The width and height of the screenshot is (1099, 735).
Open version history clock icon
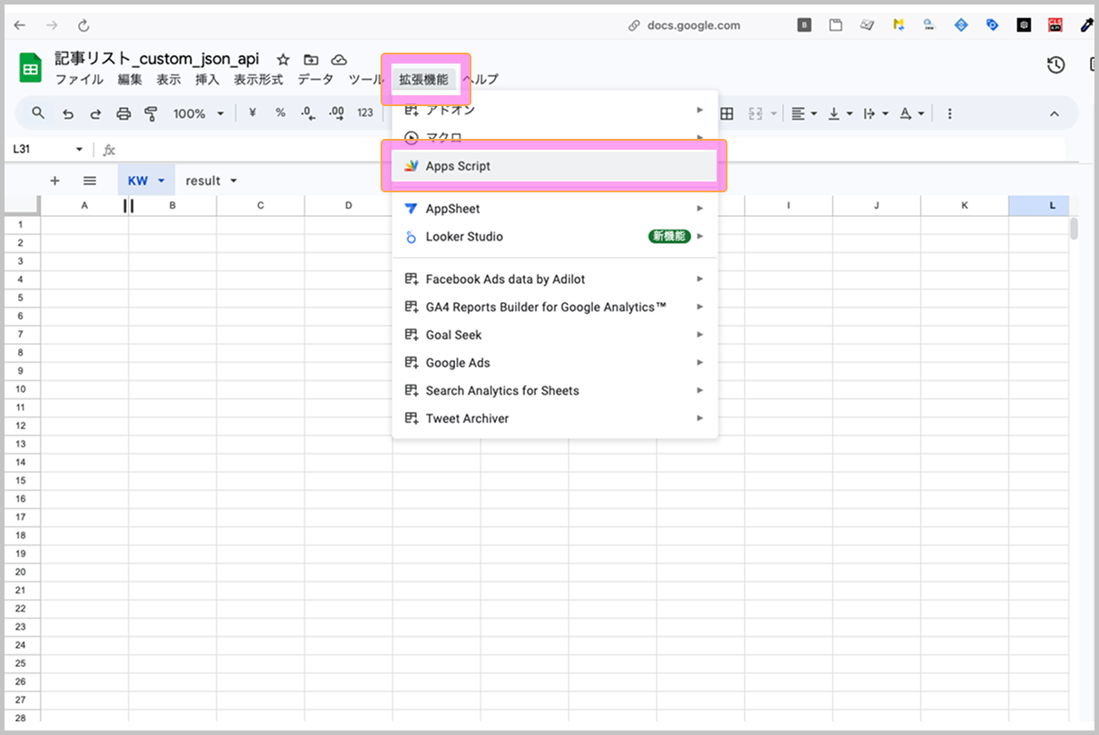tap(1055, 64)
